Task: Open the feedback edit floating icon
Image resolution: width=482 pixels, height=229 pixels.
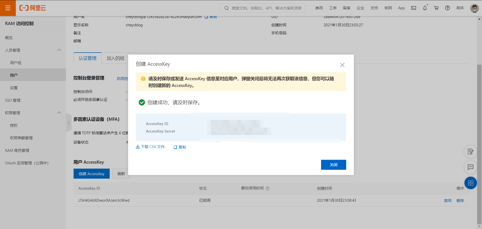Action: (x=470, y=152)
